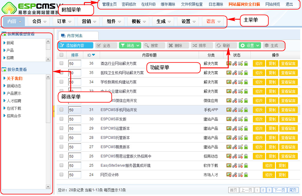Expand the 招商合作 category tree item
Screen dimensions: 302x196
pos(4,116)
